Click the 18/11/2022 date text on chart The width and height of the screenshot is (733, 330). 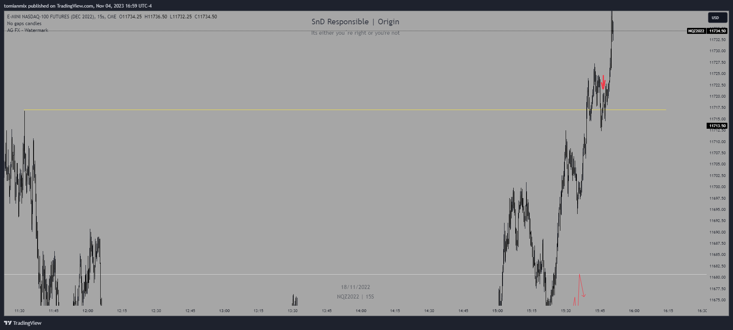pos(355,287)
